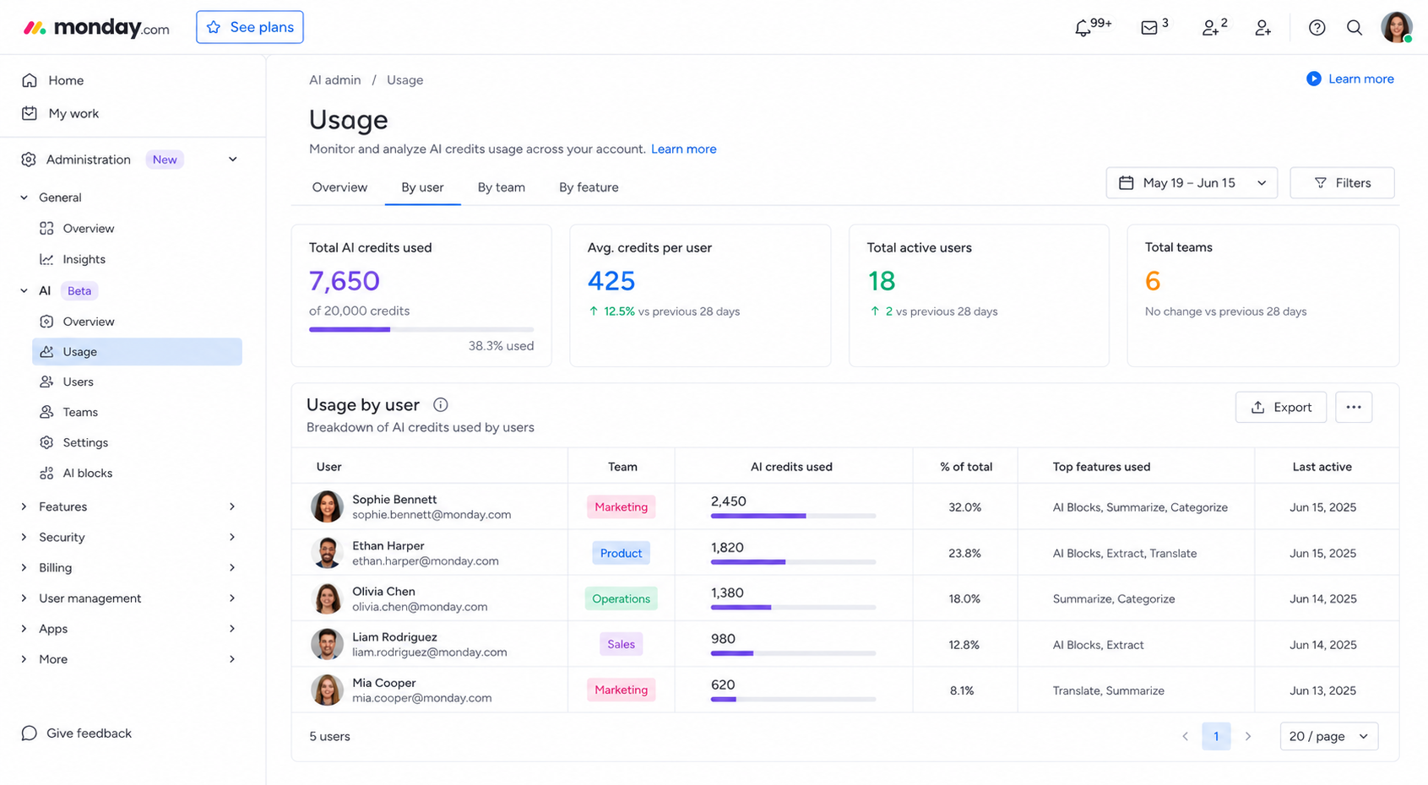The width and height of the screenshot is (1428, 785).
Task: Go to next page arrow
Action: pyautogui.click(x=1248, y=736)
